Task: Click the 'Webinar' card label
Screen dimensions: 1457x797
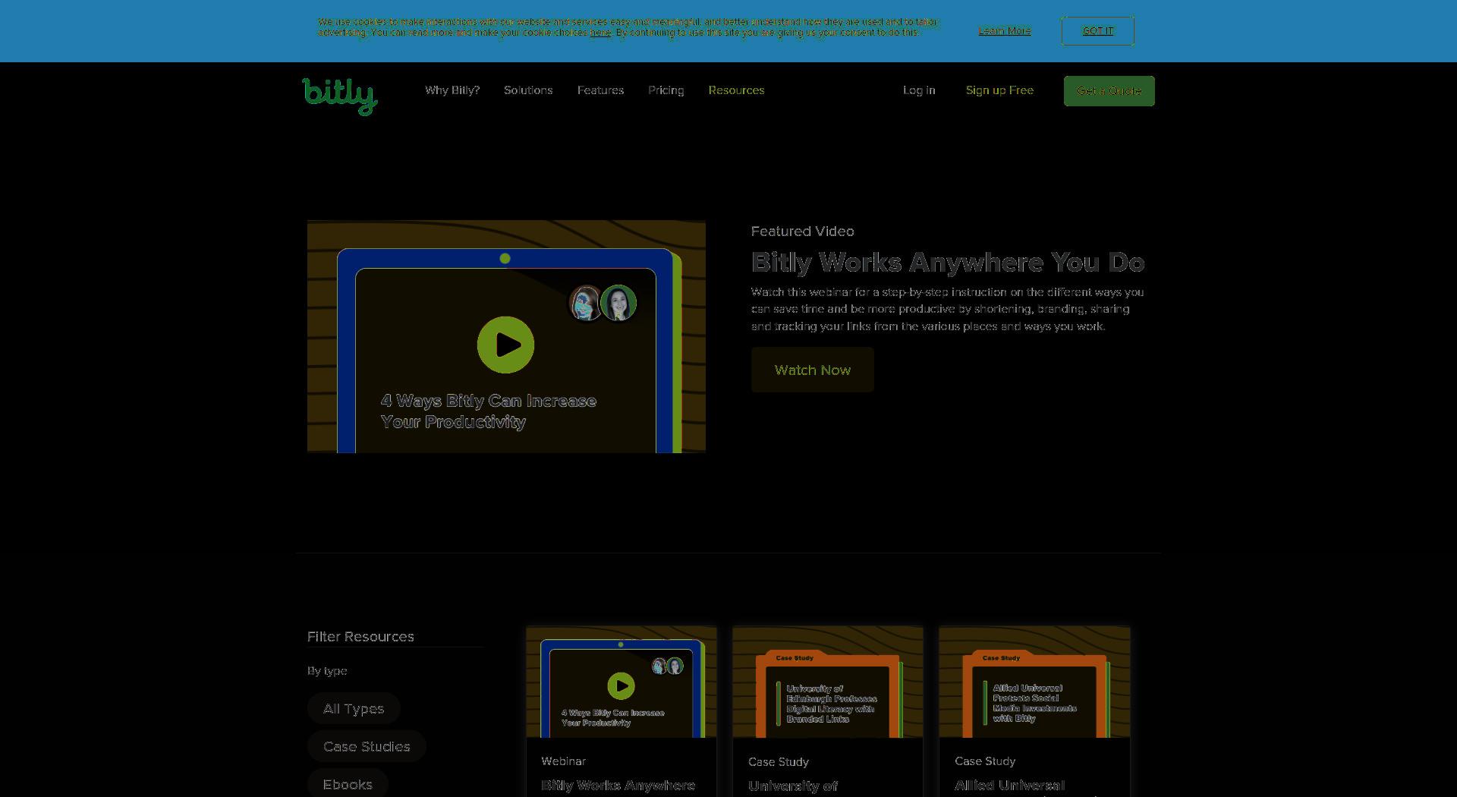Action: coord(563,761)
